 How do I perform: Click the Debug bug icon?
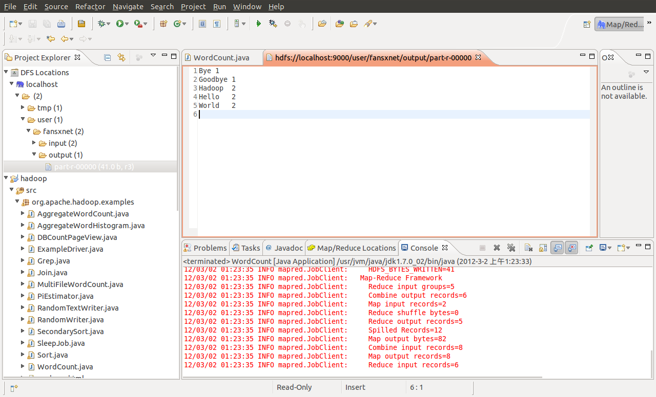tap(102, 24)
